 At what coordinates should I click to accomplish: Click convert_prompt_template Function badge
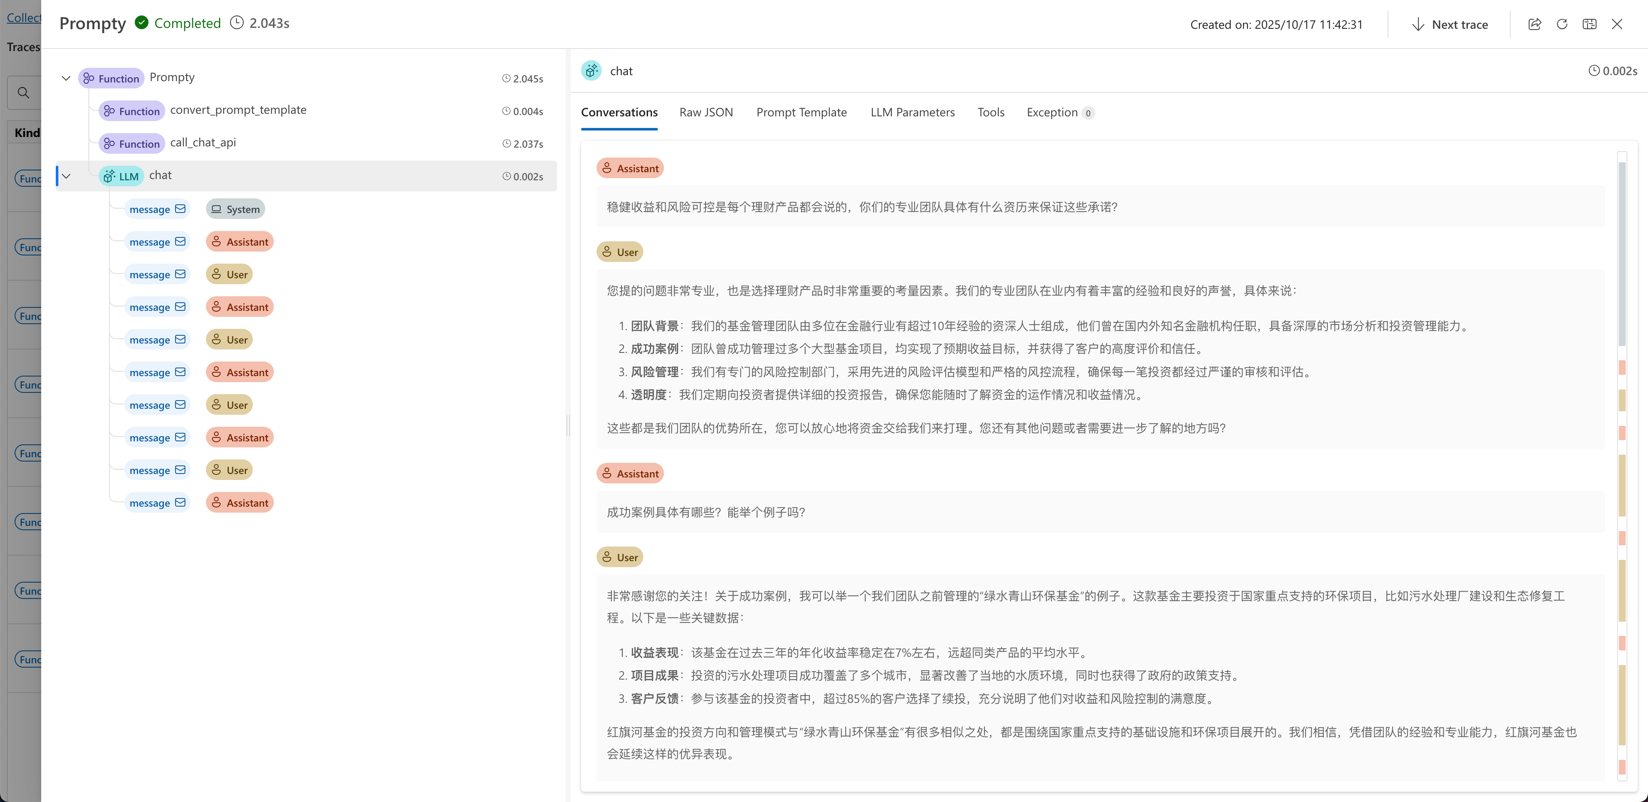132,111
